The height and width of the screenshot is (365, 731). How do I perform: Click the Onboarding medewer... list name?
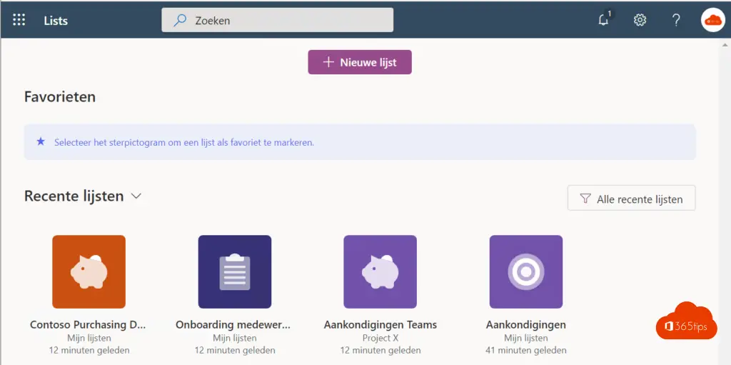pos(233,325)
